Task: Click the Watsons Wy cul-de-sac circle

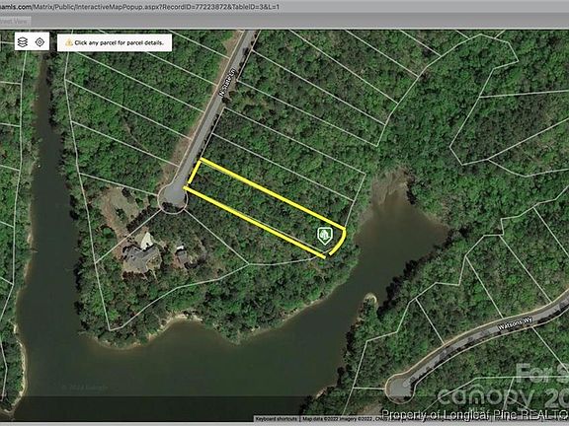Action: coord(399,388)
